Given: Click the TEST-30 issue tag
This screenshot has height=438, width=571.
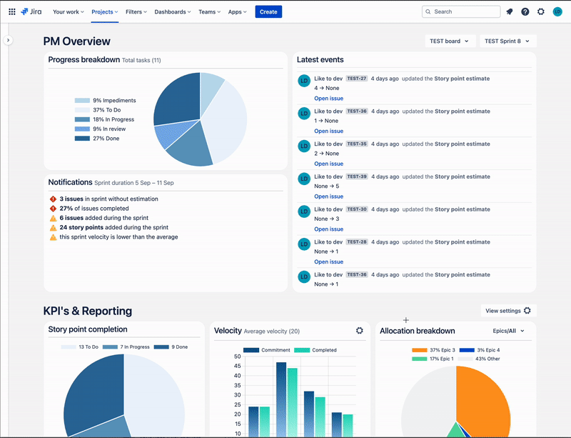Looking at the screenshot, I should click(x=357, y=209).
